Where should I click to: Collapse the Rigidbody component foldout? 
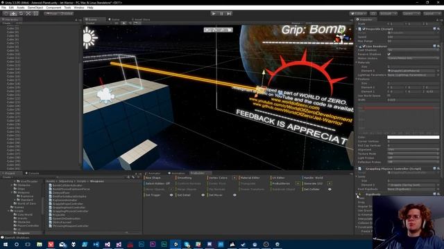pyautogui.click(x=357, y=194)
